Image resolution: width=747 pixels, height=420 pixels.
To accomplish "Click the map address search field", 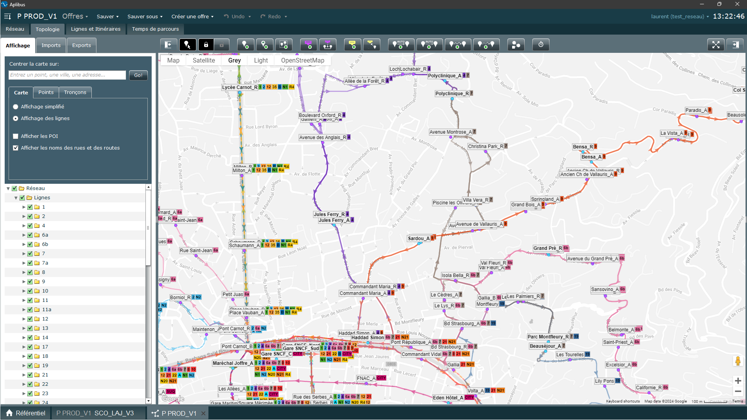I will point(67,75).
